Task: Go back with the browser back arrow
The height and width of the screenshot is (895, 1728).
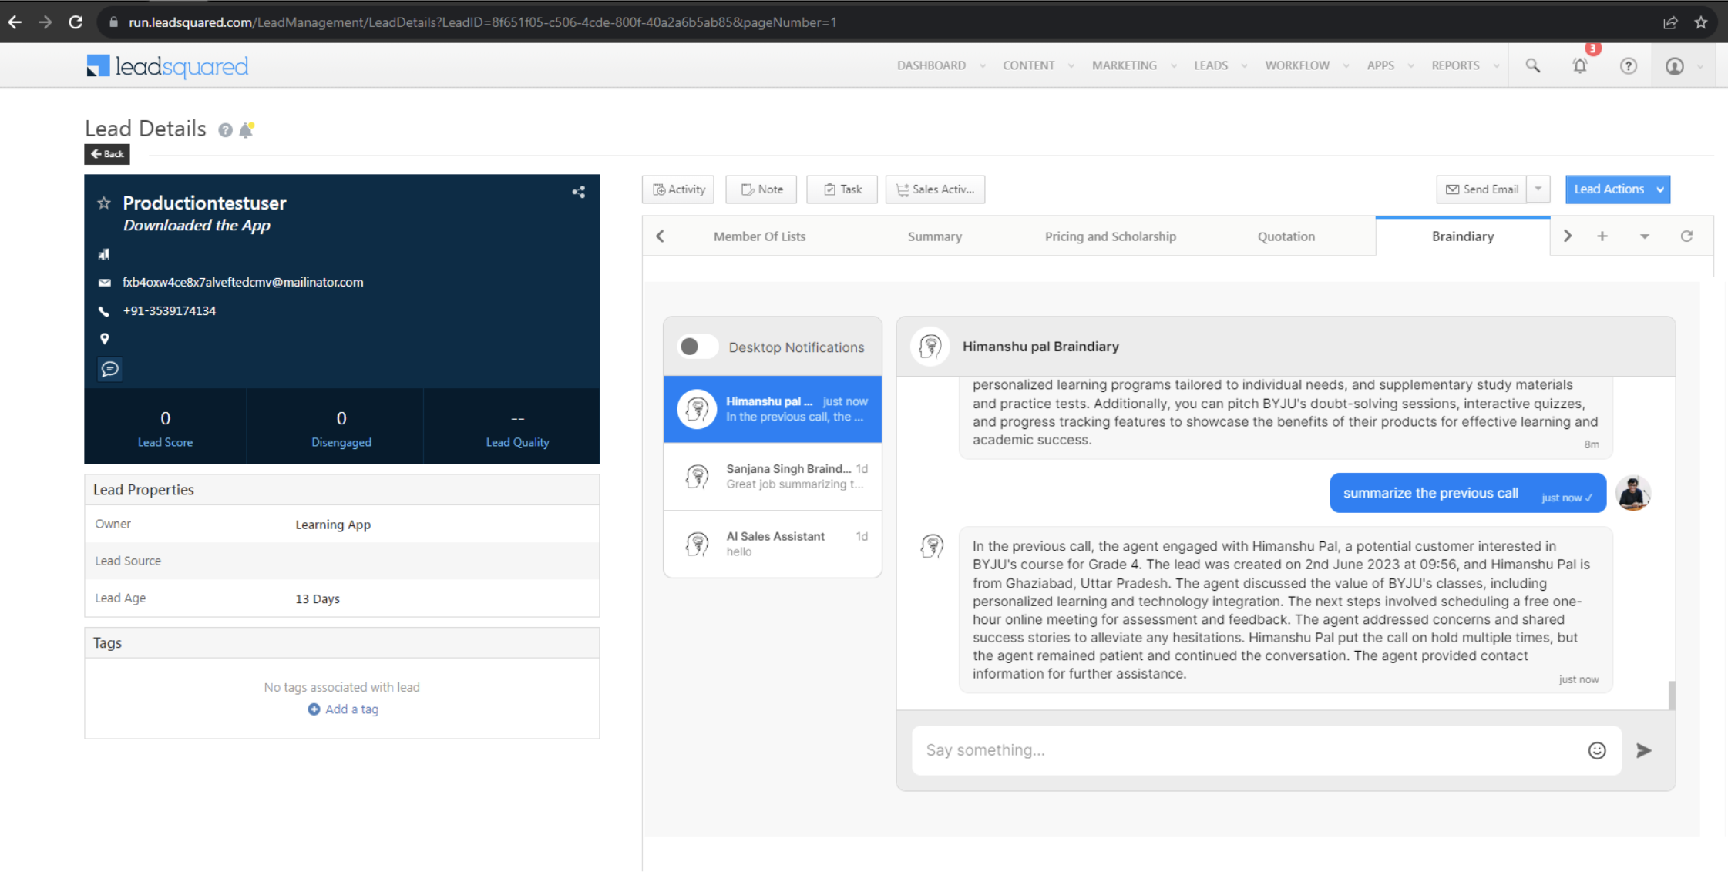Action: point(15,22)
